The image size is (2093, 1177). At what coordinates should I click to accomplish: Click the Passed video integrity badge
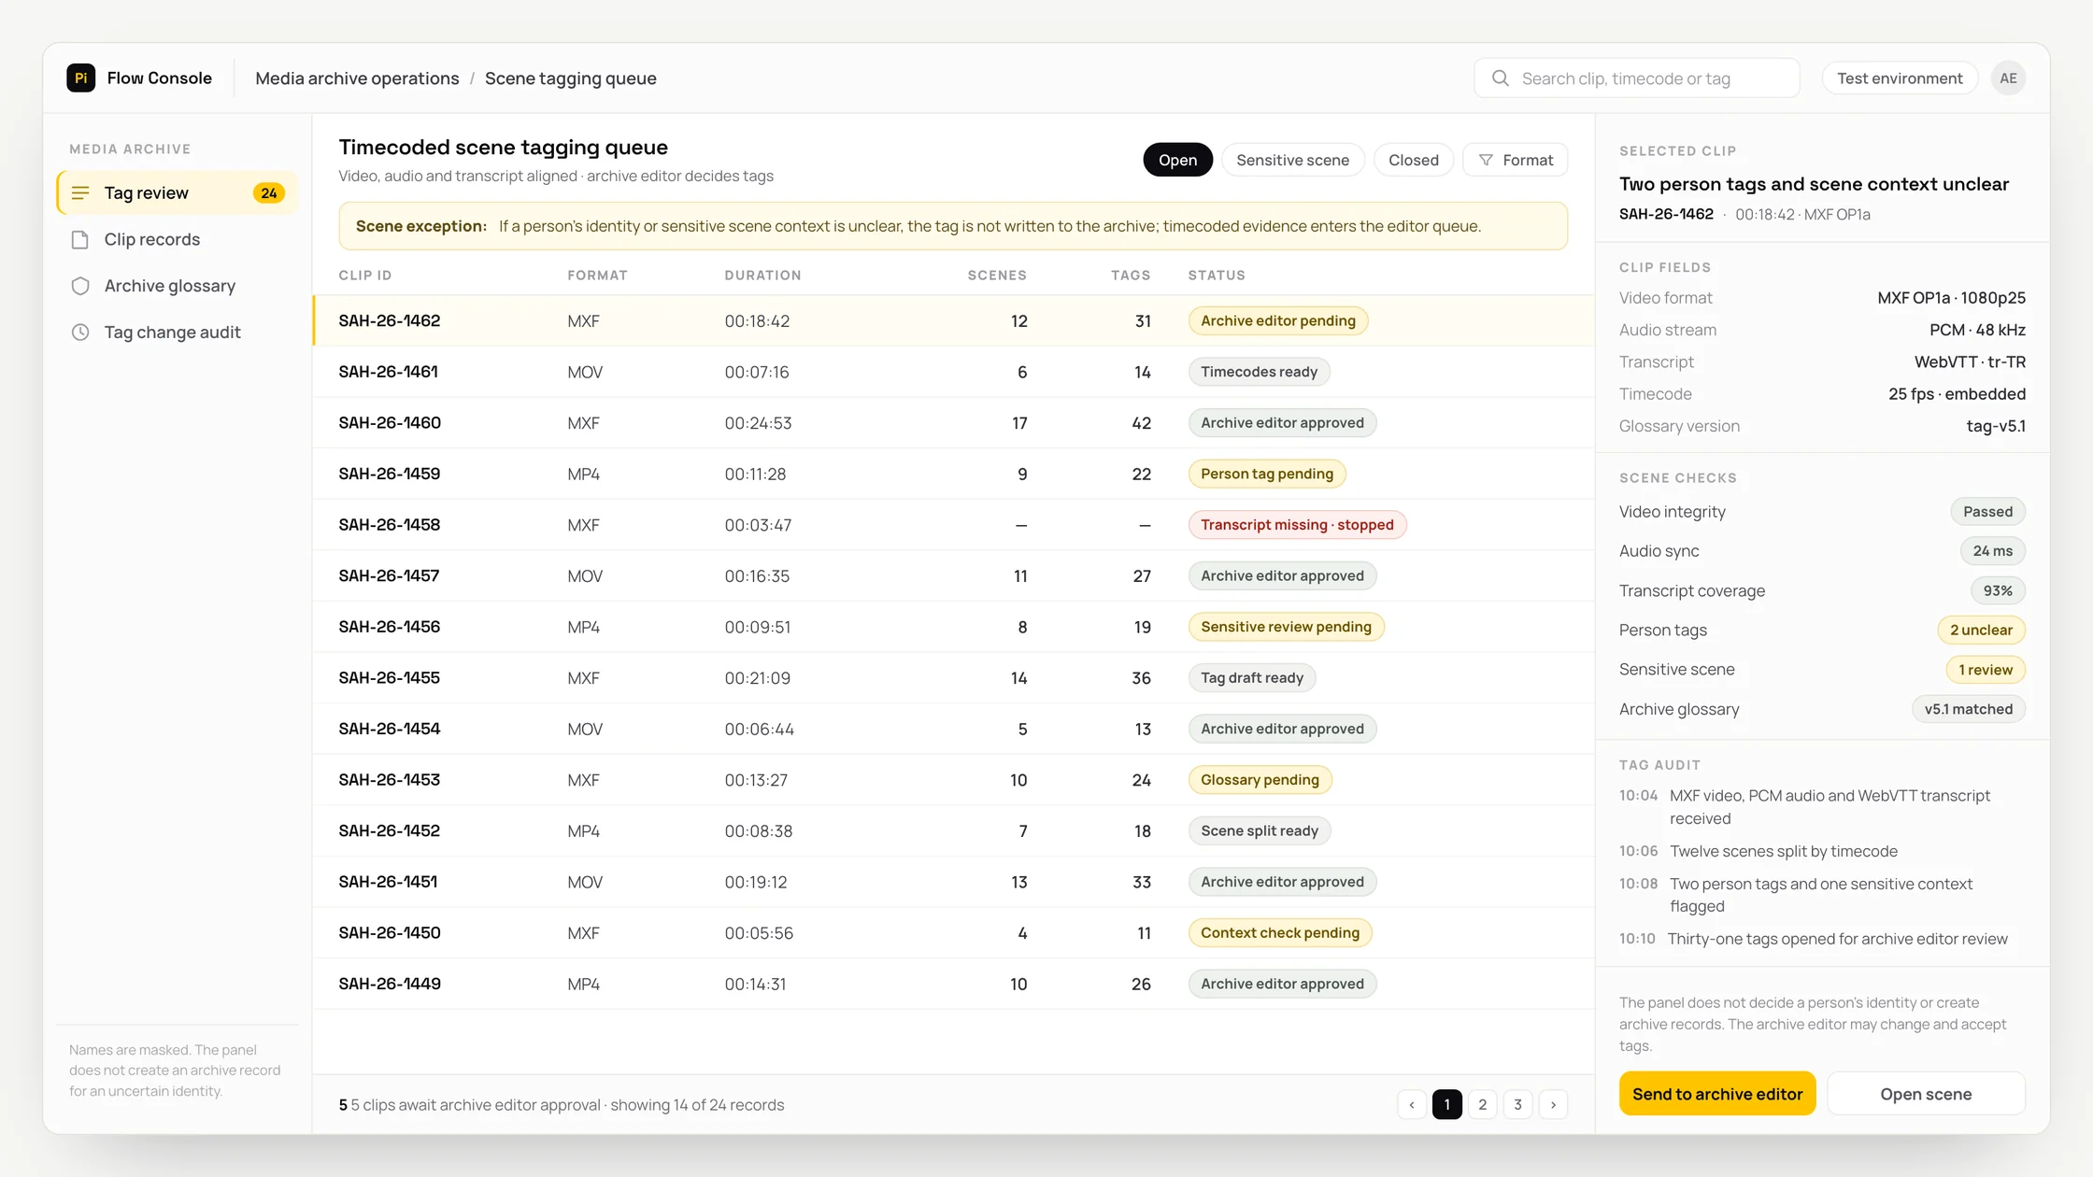pyautogui.click(x=1987, y=512)
